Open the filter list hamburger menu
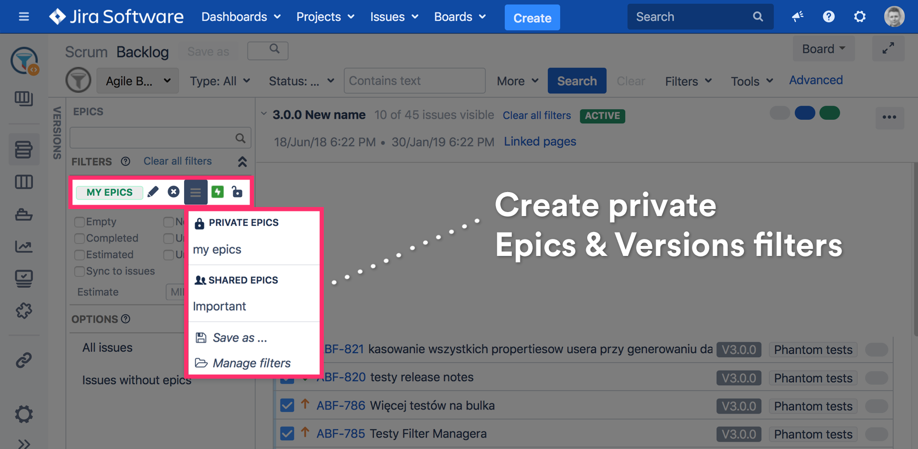 click(196, 192)
